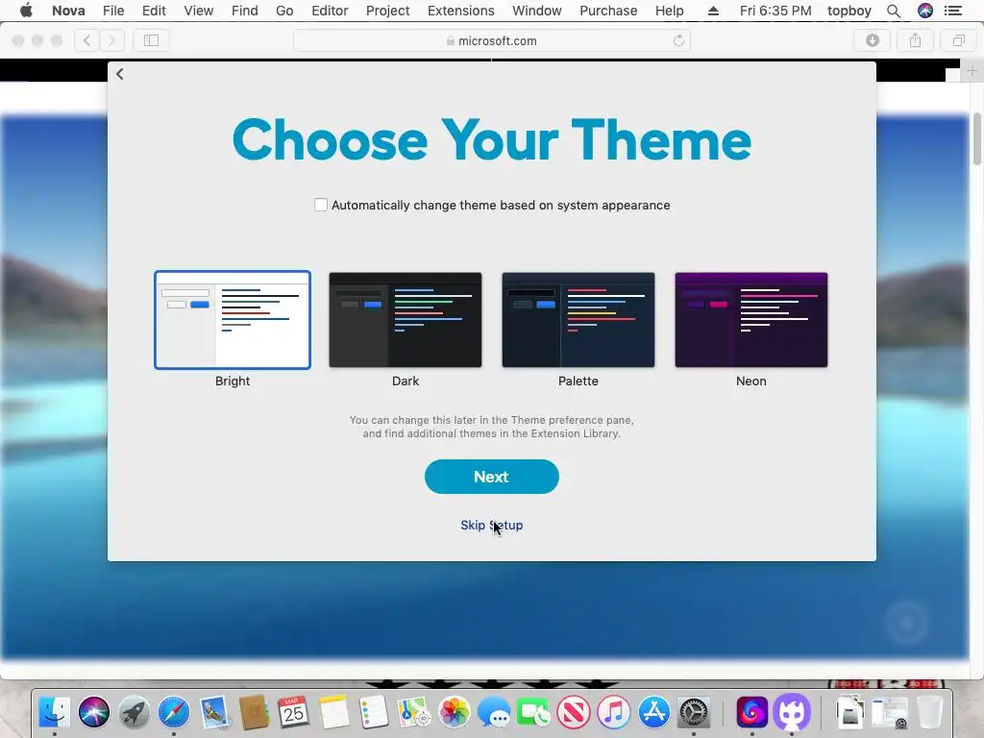Click the eject icon in menu bar

[713, 11]
